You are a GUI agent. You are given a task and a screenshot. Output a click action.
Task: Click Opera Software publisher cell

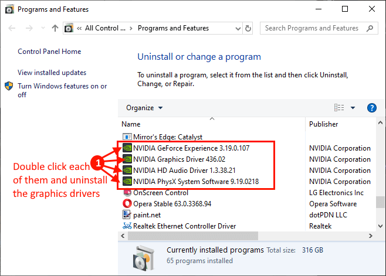click(333, 204)
